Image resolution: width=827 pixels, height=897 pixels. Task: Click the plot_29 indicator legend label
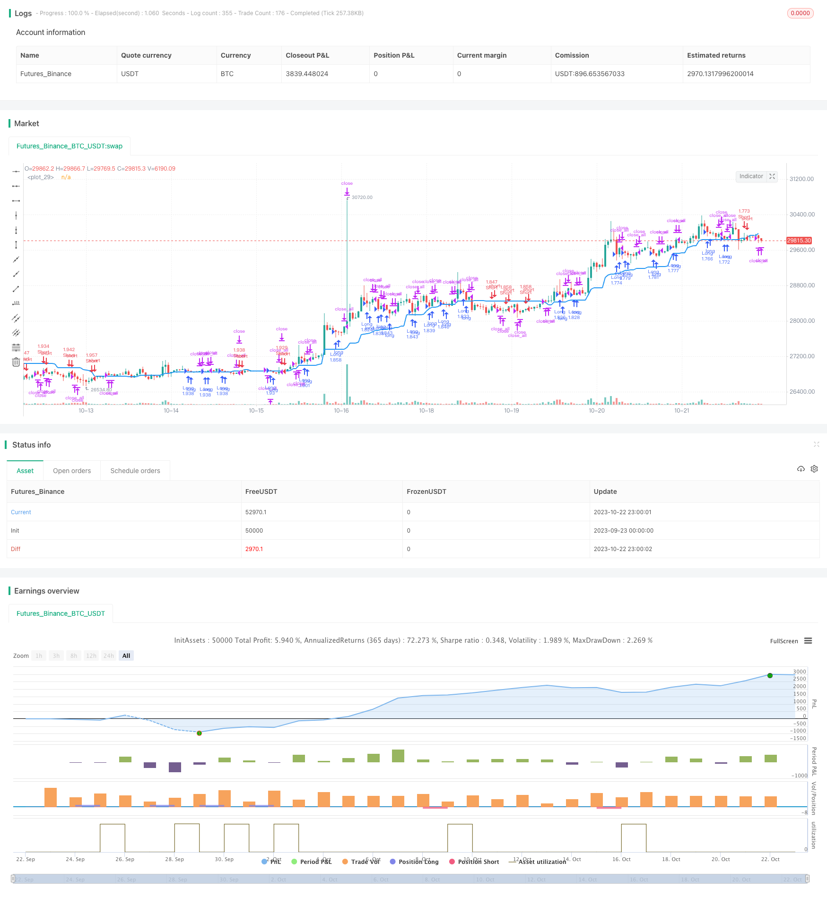pos(41,177)
